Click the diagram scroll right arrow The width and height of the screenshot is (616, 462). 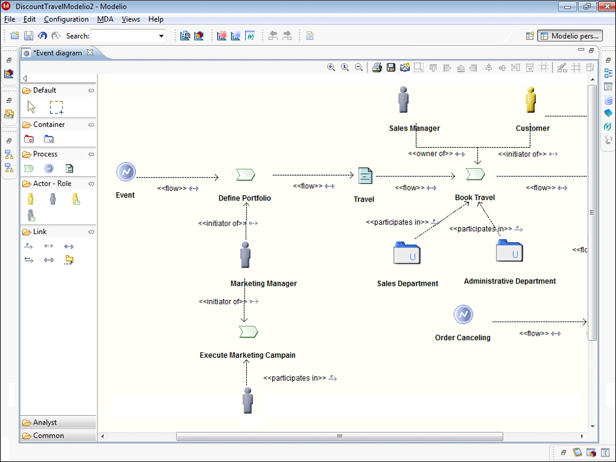pyautogui.click(x=582, y=436)
